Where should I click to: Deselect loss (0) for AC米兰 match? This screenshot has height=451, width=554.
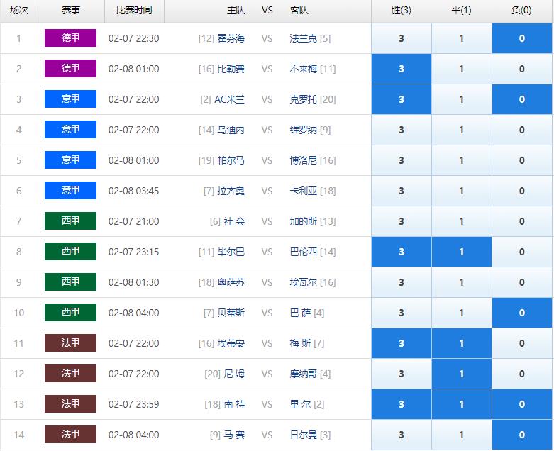coord(522,99)
